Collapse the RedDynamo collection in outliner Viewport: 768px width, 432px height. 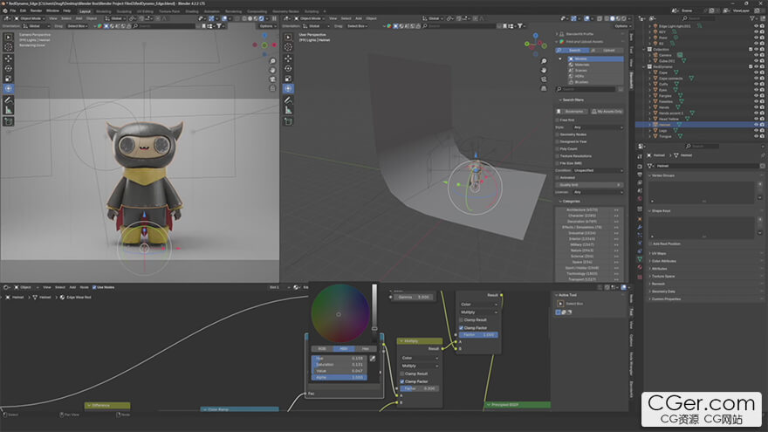[645, 66]
